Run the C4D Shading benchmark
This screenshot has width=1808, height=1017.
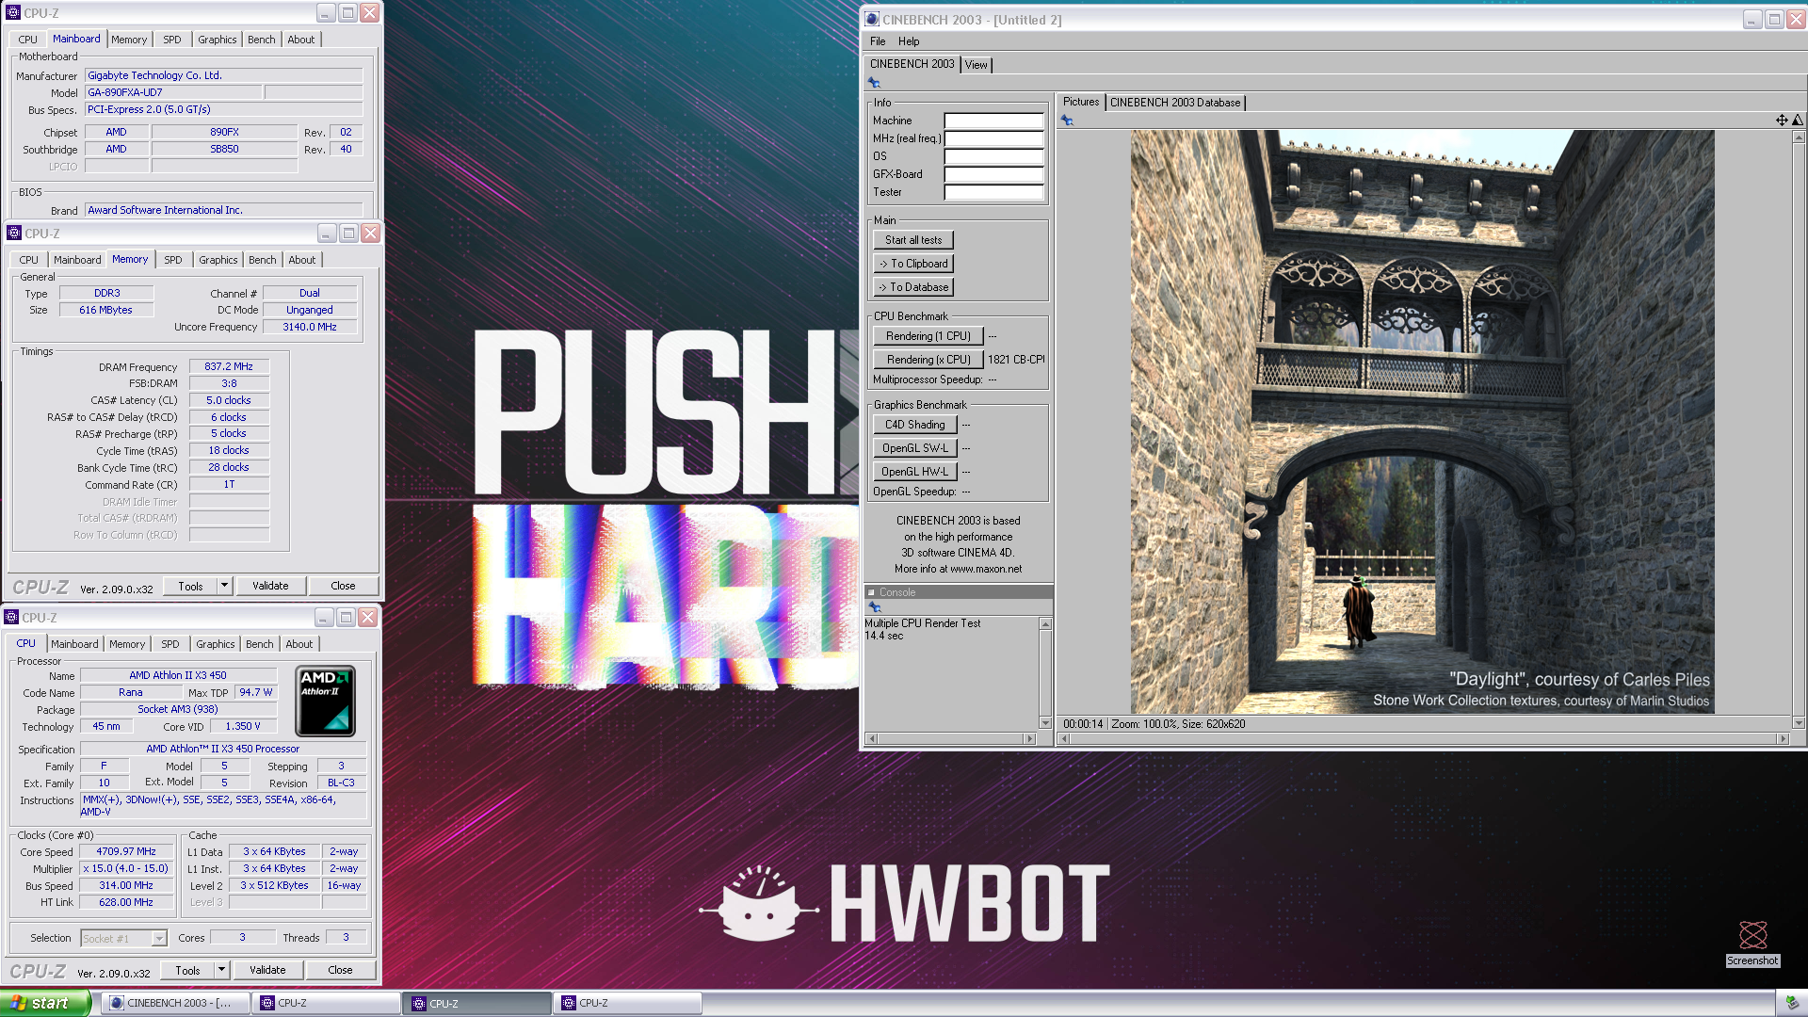click(915, 425)
